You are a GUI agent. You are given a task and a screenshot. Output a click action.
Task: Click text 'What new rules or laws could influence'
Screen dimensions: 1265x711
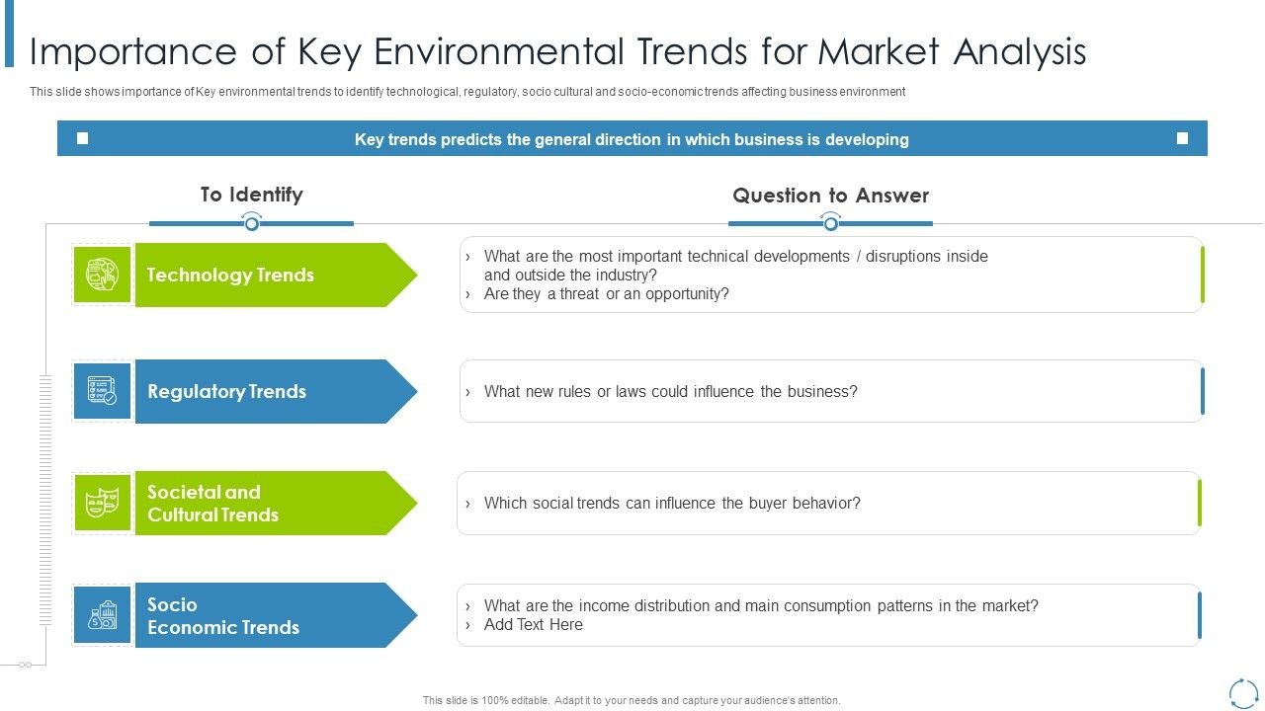[x=671, y=391]
